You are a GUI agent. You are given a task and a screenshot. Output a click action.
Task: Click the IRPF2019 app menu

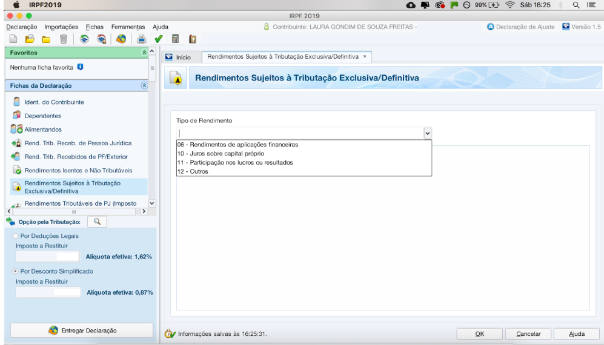coord(45,5)
